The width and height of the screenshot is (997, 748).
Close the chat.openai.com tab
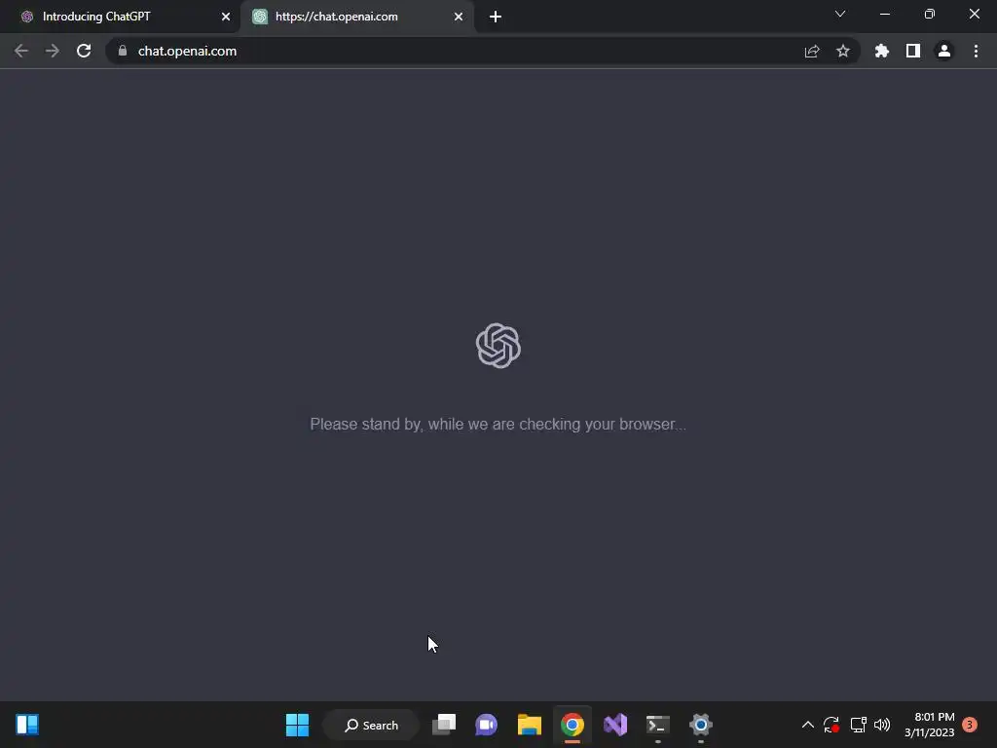pos(459,17)
